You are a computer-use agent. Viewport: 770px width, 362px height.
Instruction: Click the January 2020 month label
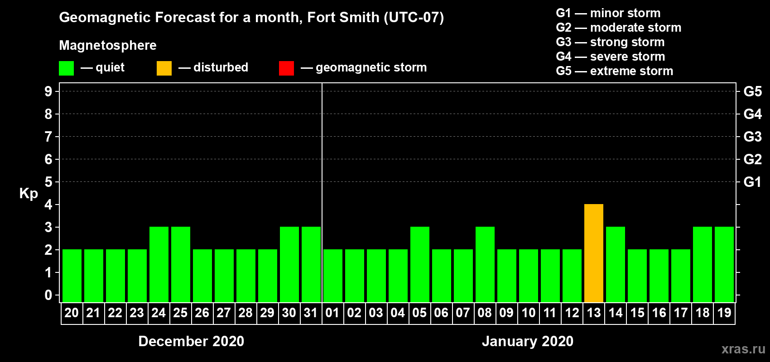[528, 341]
